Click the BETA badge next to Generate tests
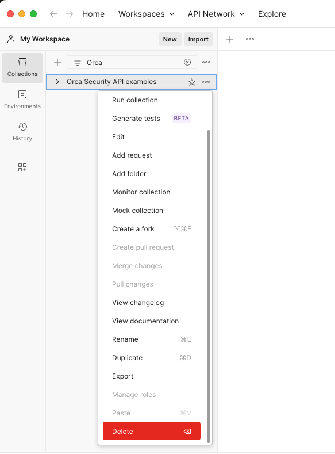335x454 pixels. tap(181, 118)
